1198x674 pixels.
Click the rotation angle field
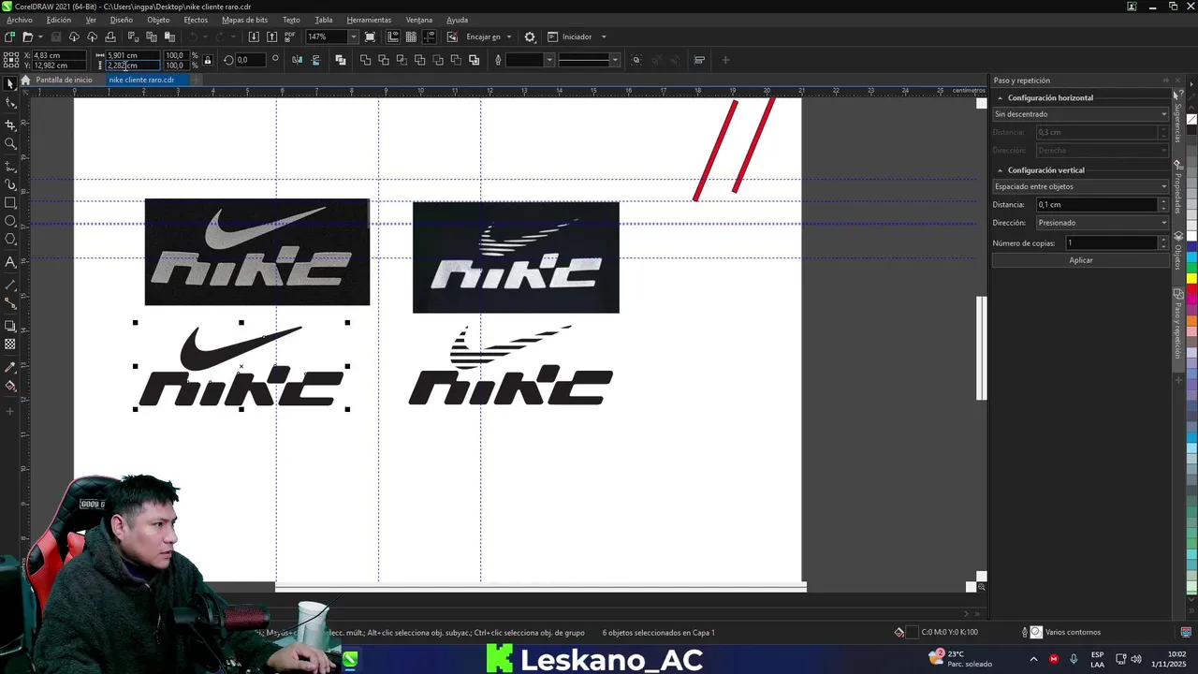tap(249, 60)
